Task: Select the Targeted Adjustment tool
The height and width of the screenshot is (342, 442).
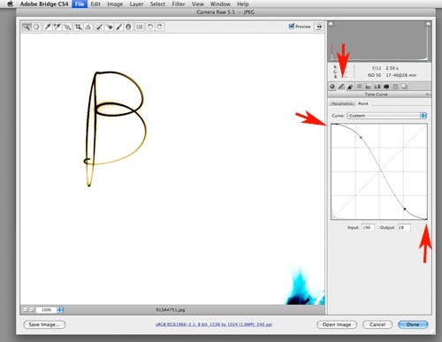Action: click(x=68, y=27)
